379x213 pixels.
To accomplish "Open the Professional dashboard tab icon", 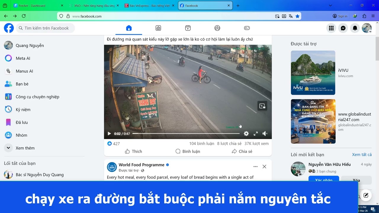I will tap(158, 28).
